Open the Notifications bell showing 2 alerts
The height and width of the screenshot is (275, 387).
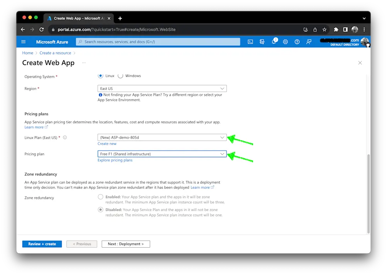point(274,42)
